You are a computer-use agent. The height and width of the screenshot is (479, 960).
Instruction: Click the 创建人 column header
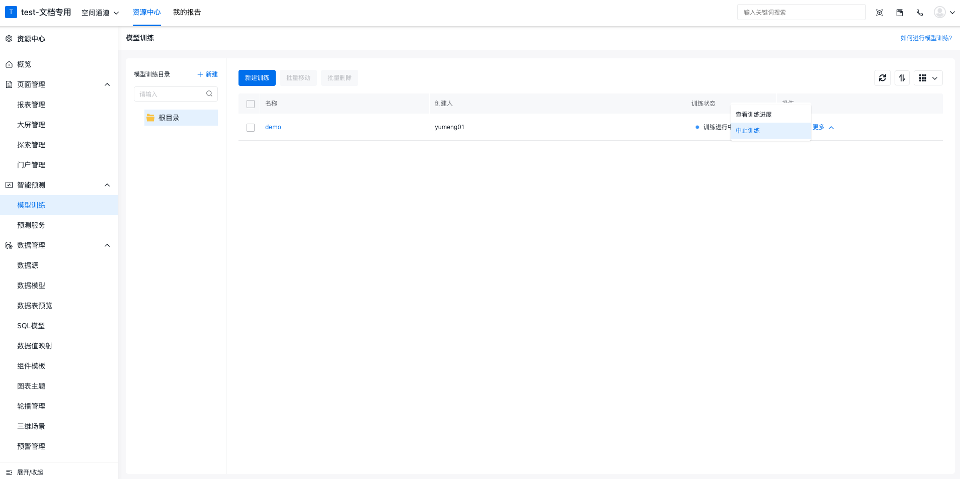point(444,104)
